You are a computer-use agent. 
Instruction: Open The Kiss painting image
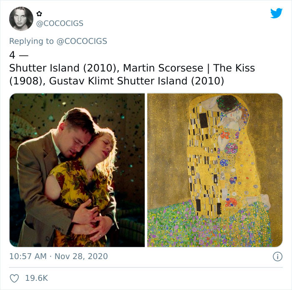coord(215,170)
